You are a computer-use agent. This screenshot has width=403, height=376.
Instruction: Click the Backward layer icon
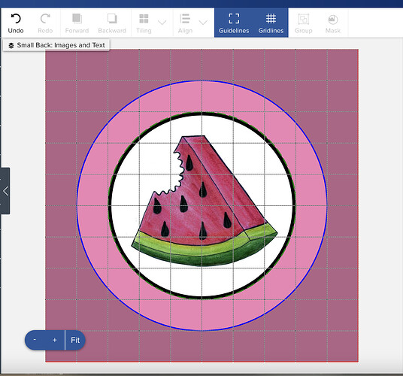click(112, 19)
